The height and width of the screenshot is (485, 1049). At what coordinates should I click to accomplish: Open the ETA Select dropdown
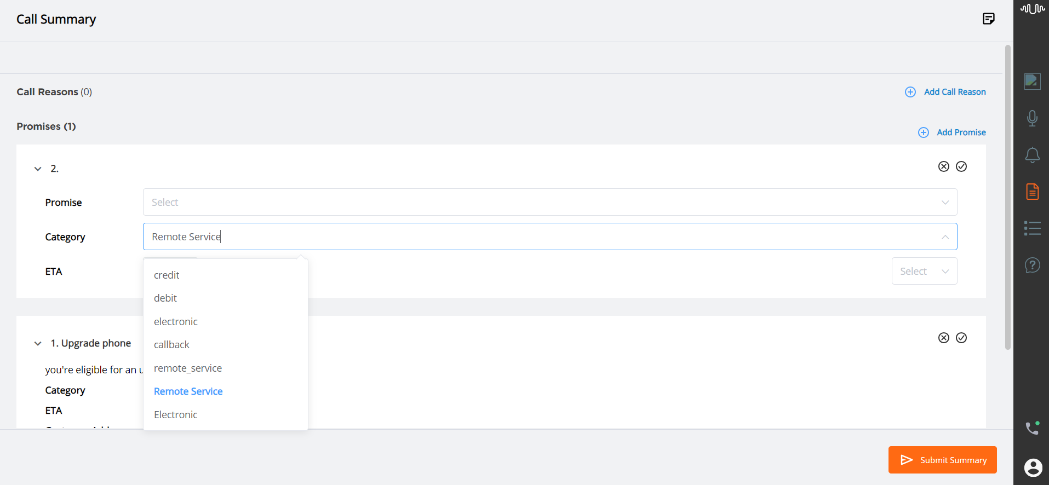point(924,271)
